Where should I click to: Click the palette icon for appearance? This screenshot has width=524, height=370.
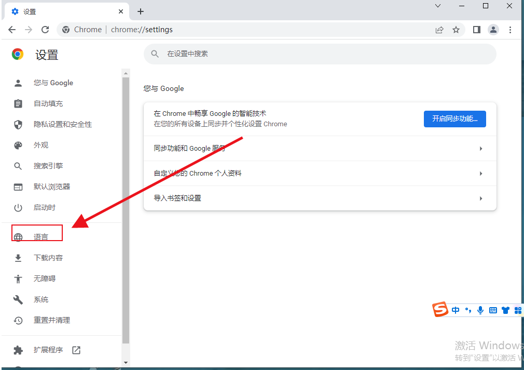tap(18, 146)
